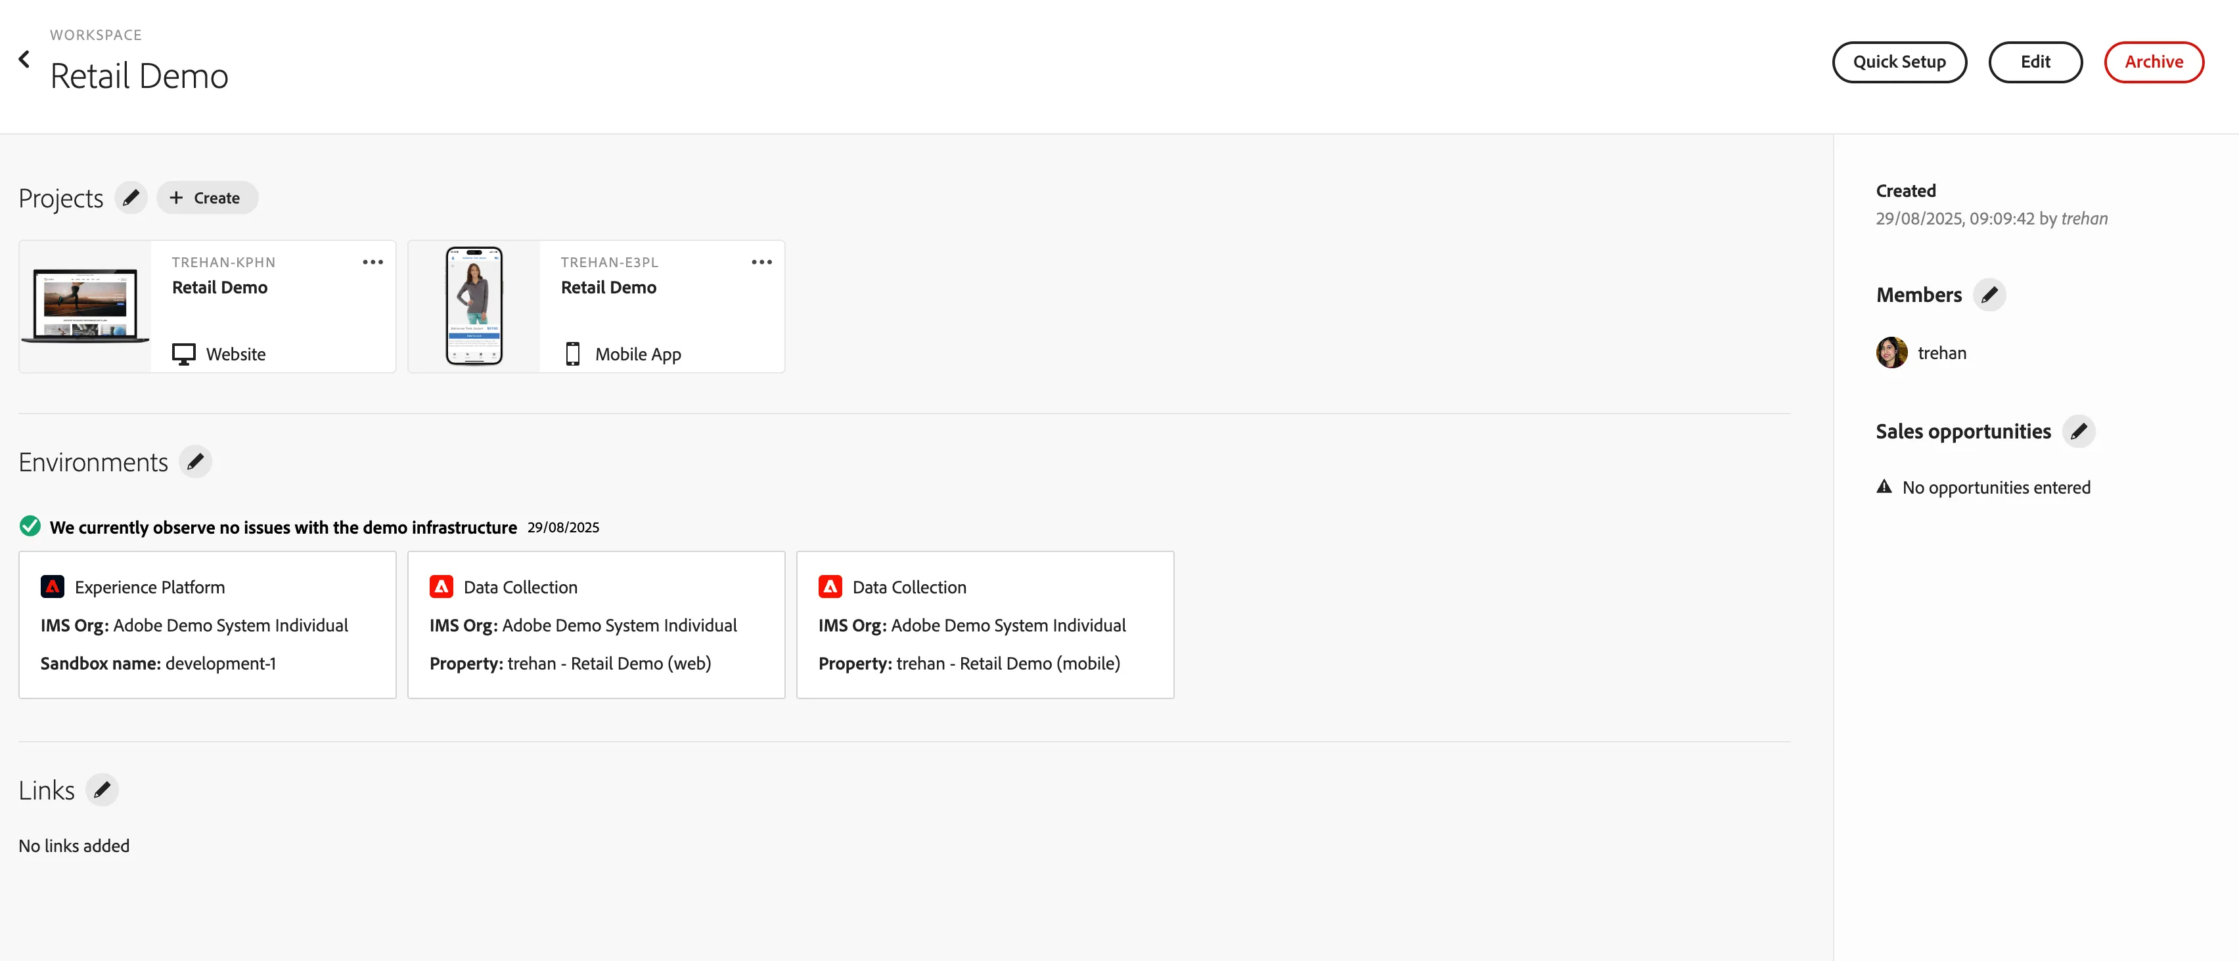Archive the Retail Demo workspace
Image resolution: width=2239 pixels, height=961 pixels.
[x=2154, y=62]
